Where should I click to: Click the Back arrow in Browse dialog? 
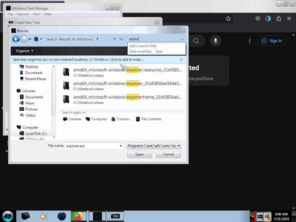click(x=16, y=39)
